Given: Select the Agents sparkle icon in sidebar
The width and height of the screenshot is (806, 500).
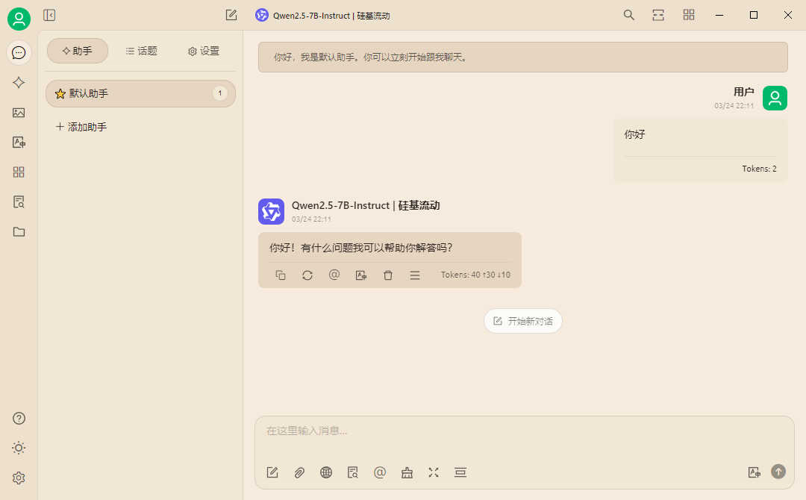Looking at the screenshot, I should pyautogui.click(x=19, y=82).
